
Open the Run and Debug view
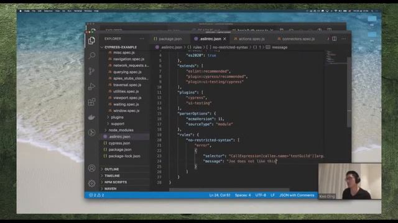click(91, 87)
